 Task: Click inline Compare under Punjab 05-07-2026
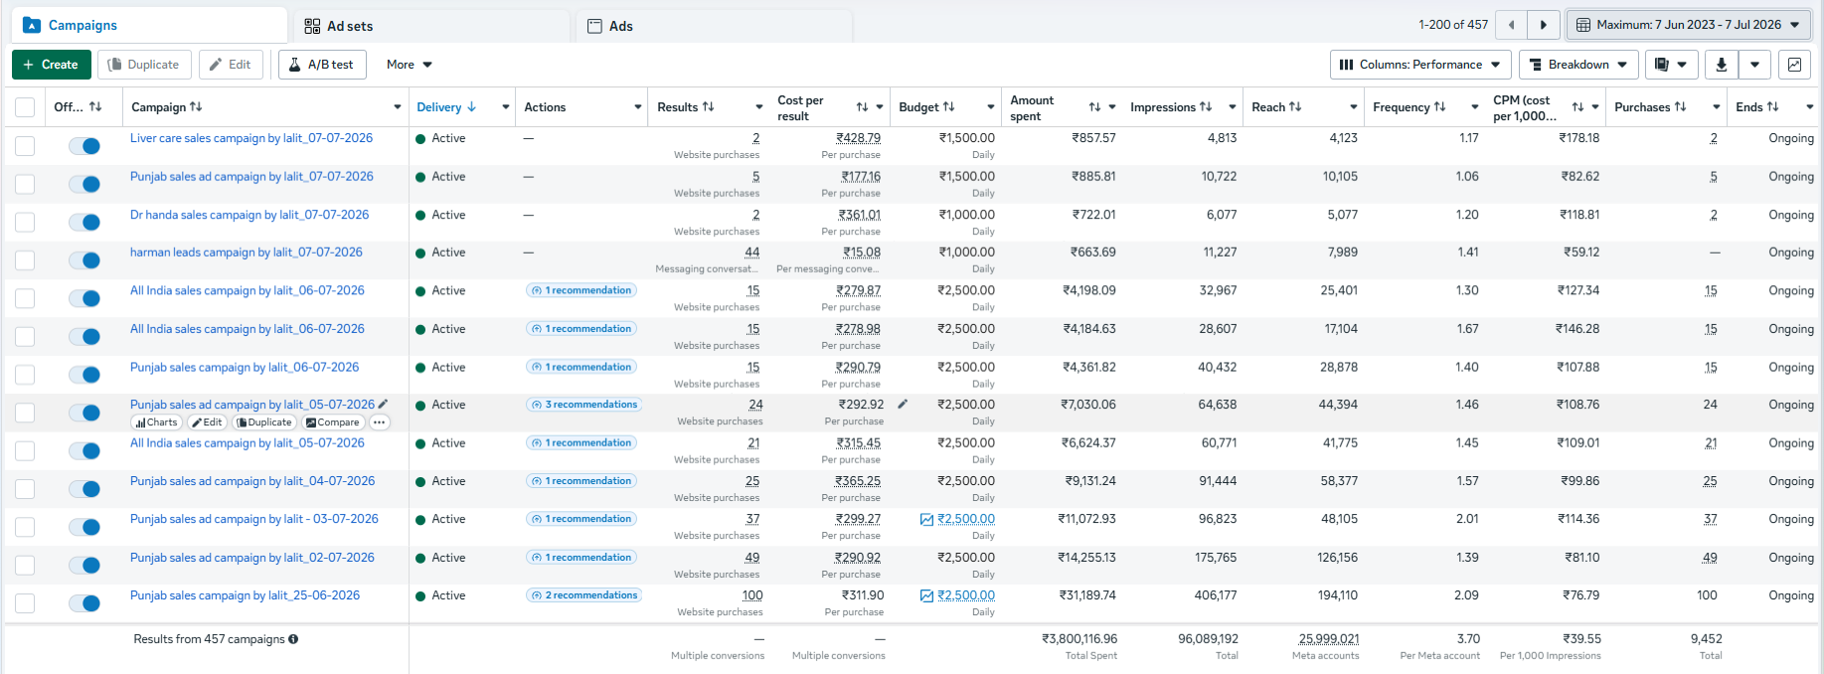(x=332, y=422)
